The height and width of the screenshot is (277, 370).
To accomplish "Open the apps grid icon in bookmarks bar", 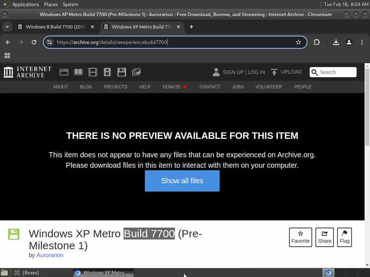I will (7, 56).
